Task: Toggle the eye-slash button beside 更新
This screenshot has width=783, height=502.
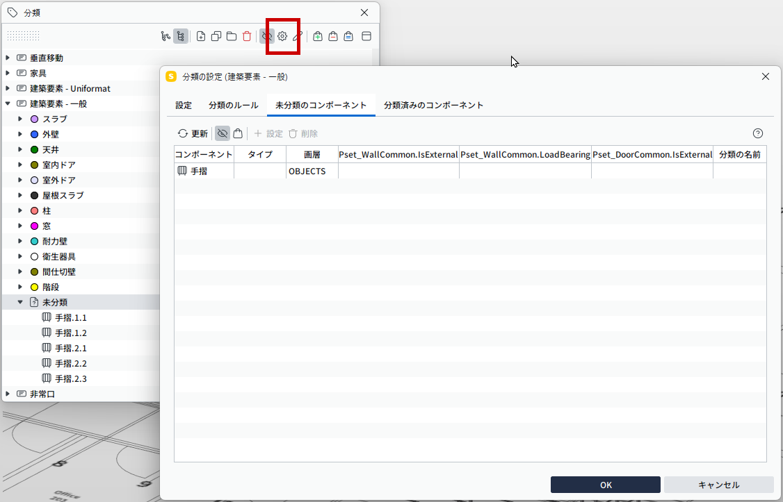Action: tap(223, 133)
